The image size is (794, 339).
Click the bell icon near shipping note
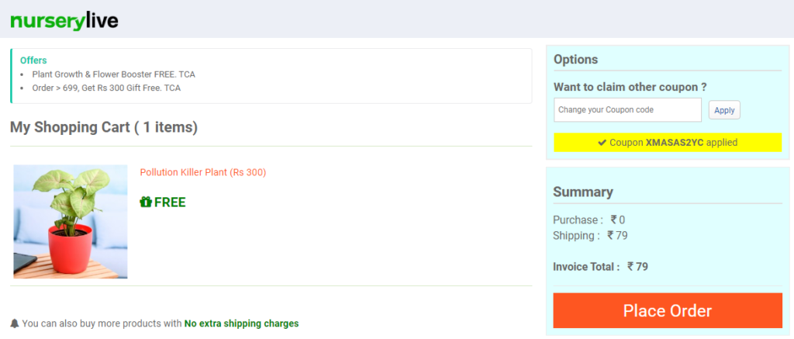coord(15,323)
